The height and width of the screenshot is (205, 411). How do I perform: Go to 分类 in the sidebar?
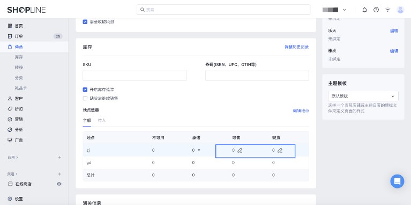[x=19, y=78]
